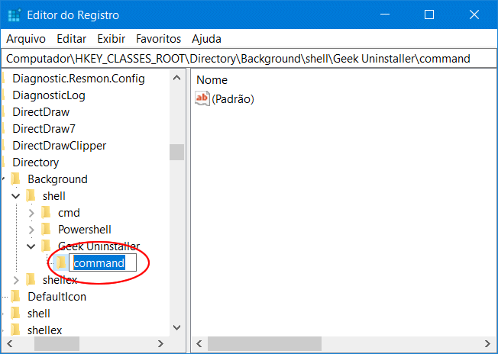
Task: Click the folder icon beside Background key
Action: tap(15, 179)
